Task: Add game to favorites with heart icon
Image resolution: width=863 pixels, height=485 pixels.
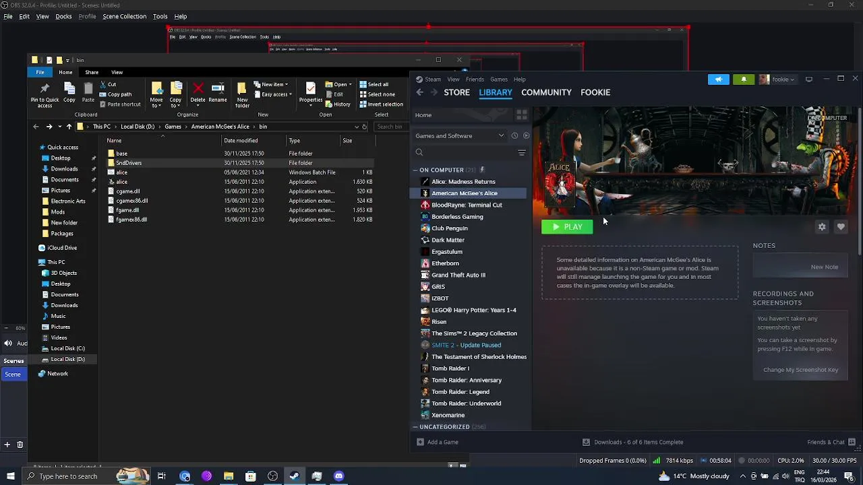Action: 841,227
